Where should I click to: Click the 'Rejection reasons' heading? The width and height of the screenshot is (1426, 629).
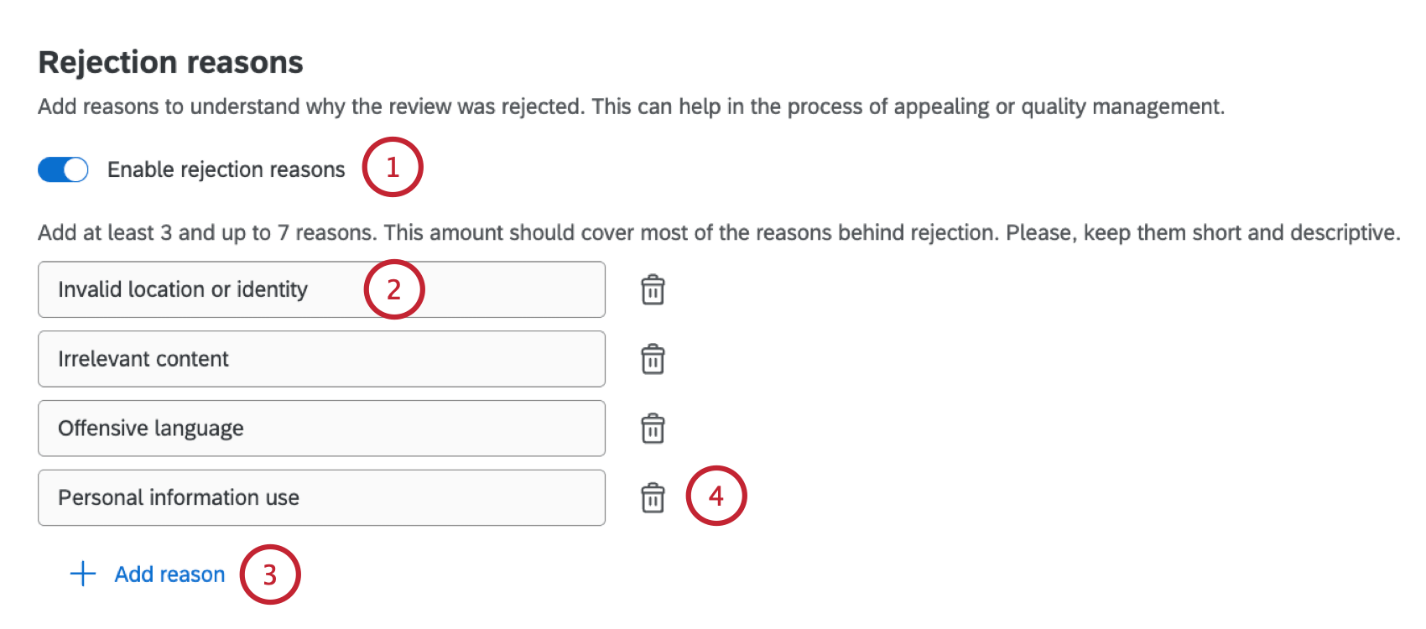coord(170,61)
